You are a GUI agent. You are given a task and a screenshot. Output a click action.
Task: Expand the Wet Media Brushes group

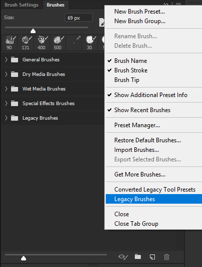pos(6,89)
